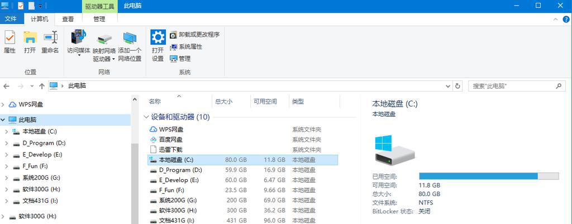Add a network location (添加一个网络位置)

[130, 46]
